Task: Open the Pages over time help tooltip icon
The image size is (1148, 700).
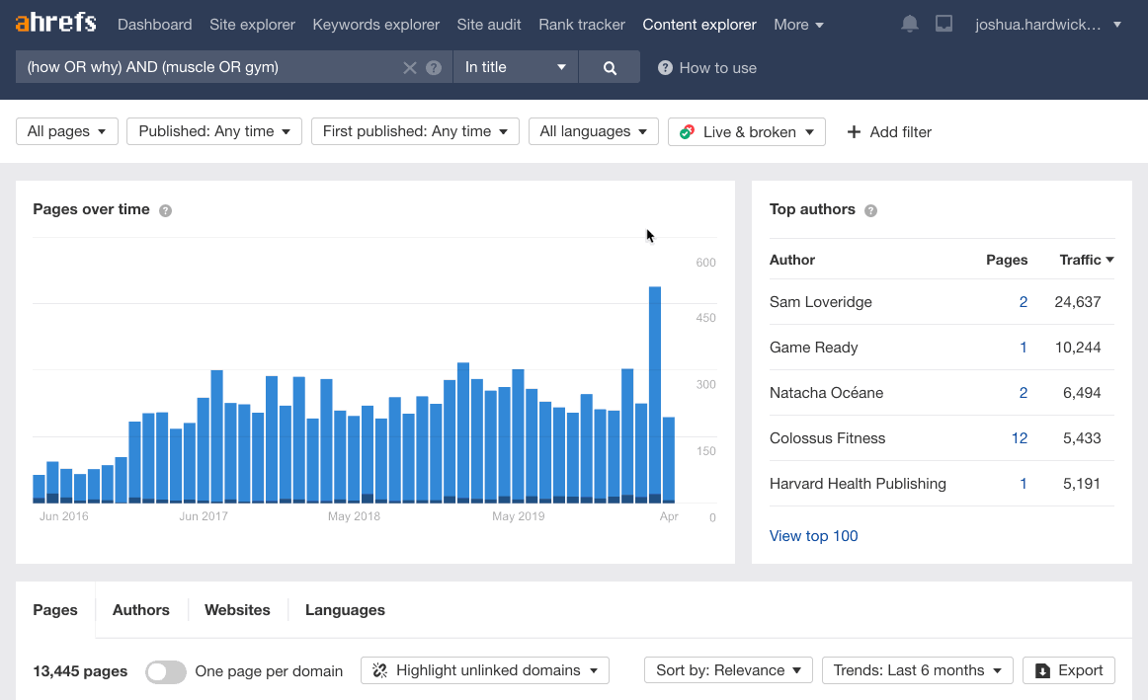Action: coord(165,209)
